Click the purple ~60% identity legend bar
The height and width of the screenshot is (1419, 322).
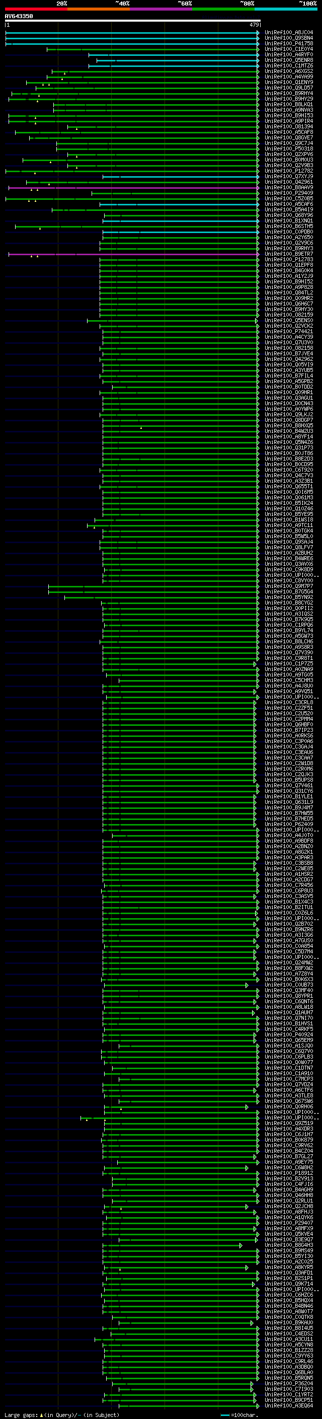162,9
